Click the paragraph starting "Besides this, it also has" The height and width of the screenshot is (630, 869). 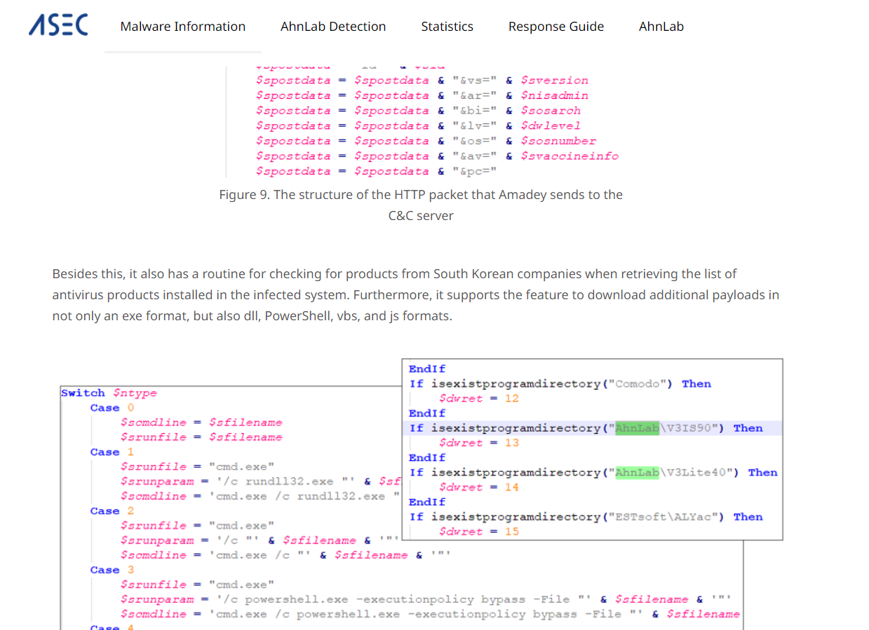click(416, 294)
